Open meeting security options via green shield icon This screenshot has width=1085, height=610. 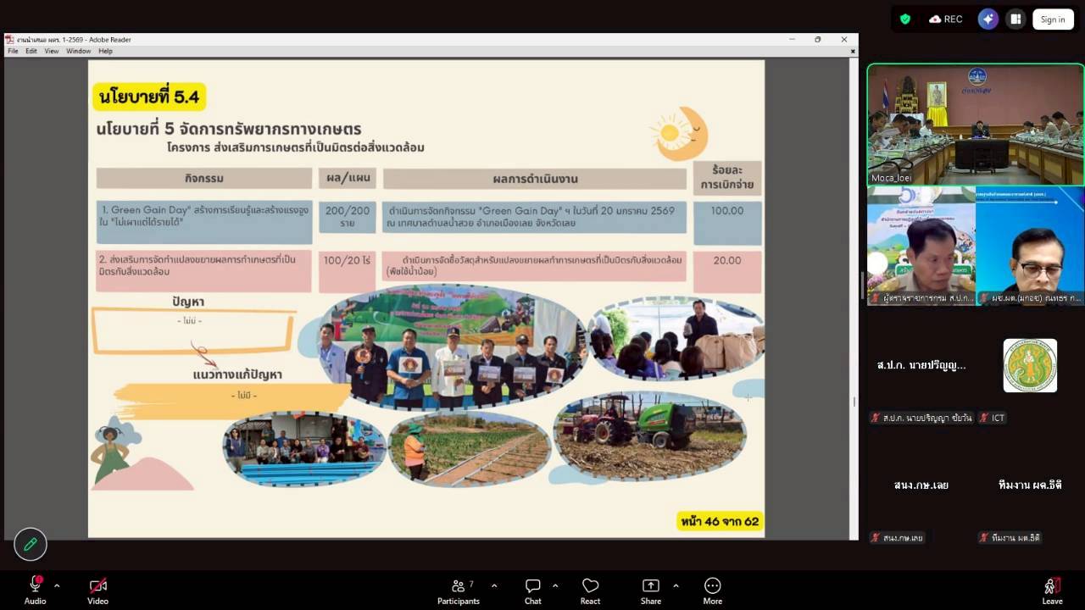coord(904,19)
